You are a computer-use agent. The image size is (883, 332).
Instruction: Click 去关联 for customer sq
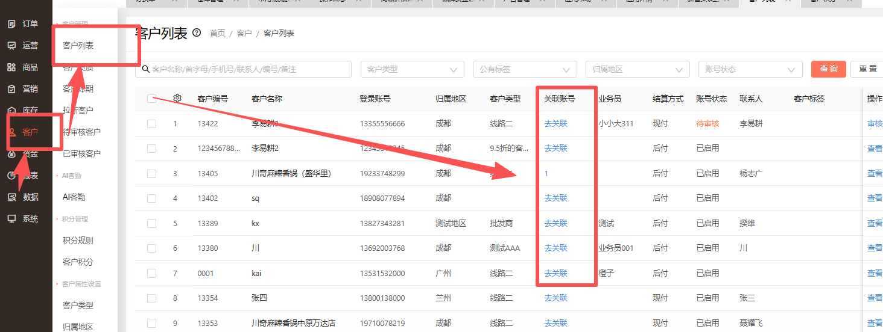(x=556, y=198)
